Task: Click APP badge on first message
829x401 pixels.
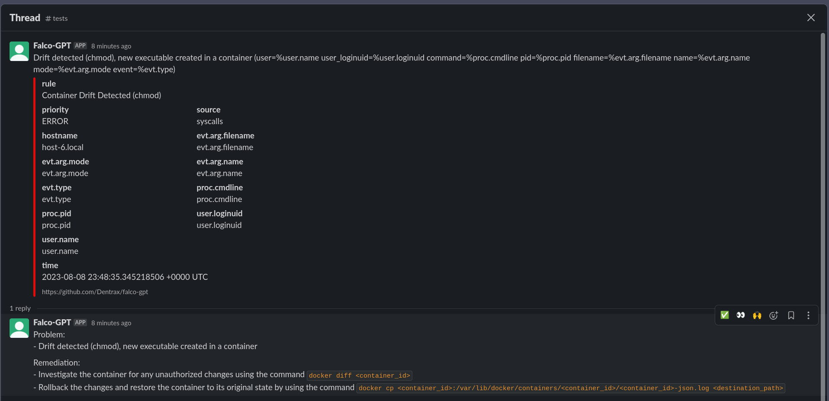Action: [x=80, y=45]
